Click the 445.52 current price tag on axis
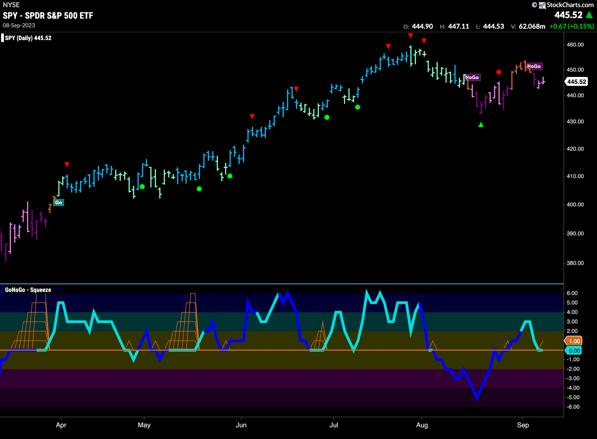597x439 pixels. tap(576, 82)
